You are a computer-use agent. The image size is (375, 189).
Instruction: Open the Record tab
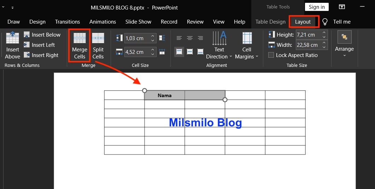tap(169, 22)
